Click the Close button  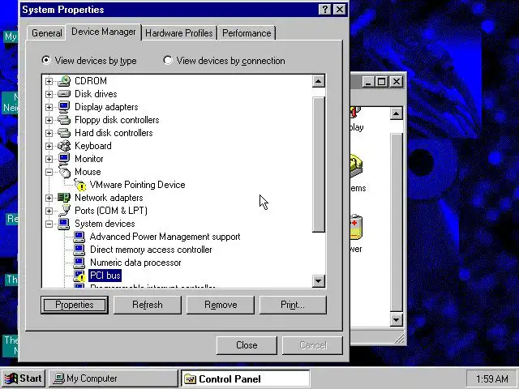coord(247,345)
